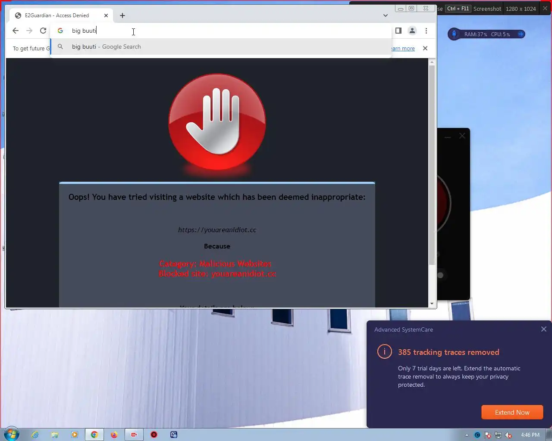Screen dimensions: 552x441
Task: Click the 4:46 PM taskbar clock
Action: 530,435
